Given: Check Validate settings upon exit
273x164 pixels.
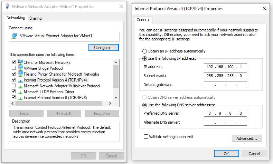Looking at the screenshot, I should point(146,136).
